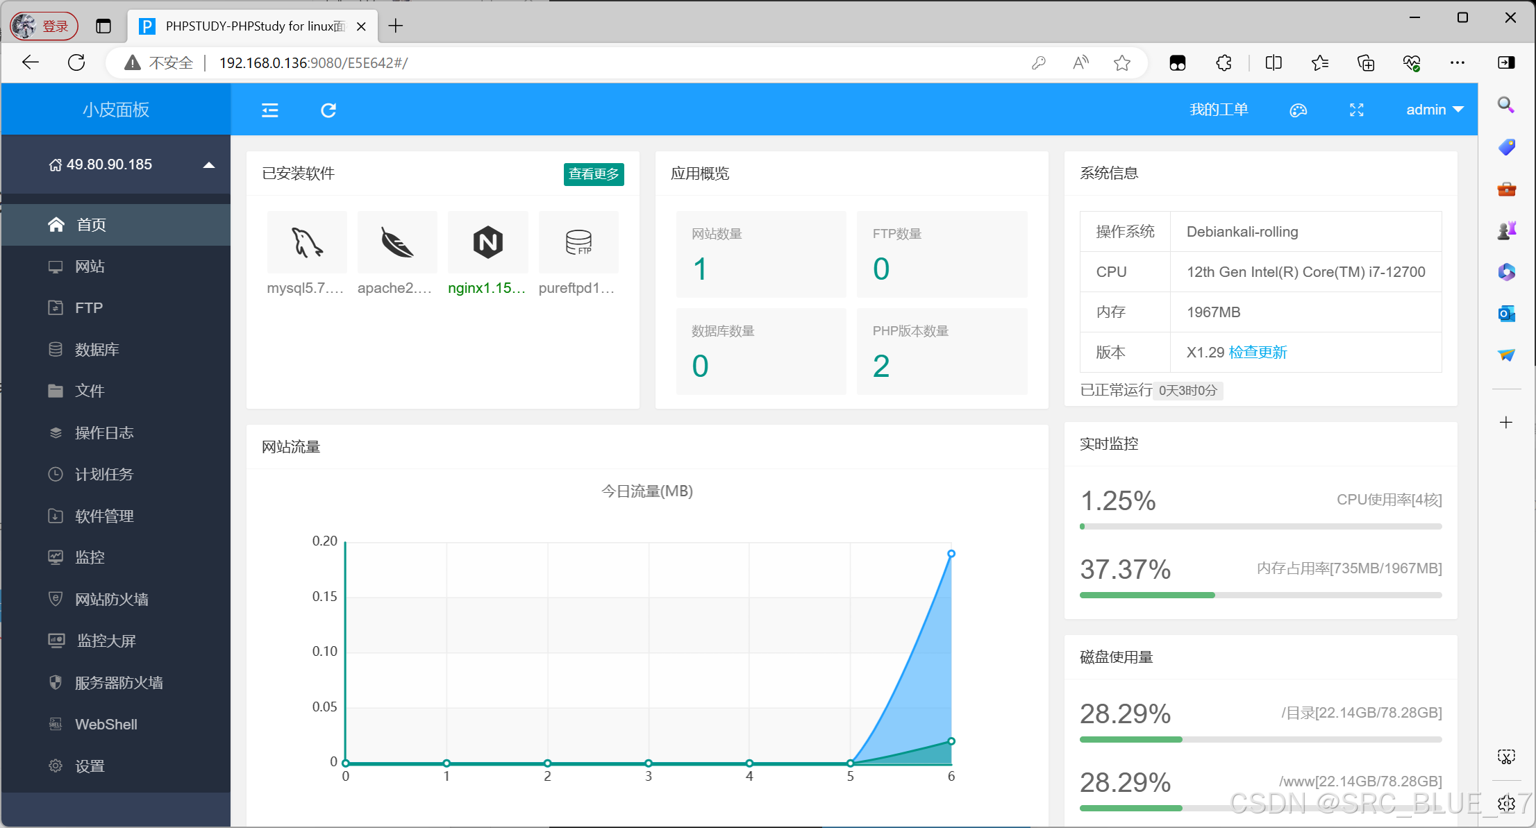Click the panel refresh icon
This screenshot has width=1536, height=828.
click(328, 110)
